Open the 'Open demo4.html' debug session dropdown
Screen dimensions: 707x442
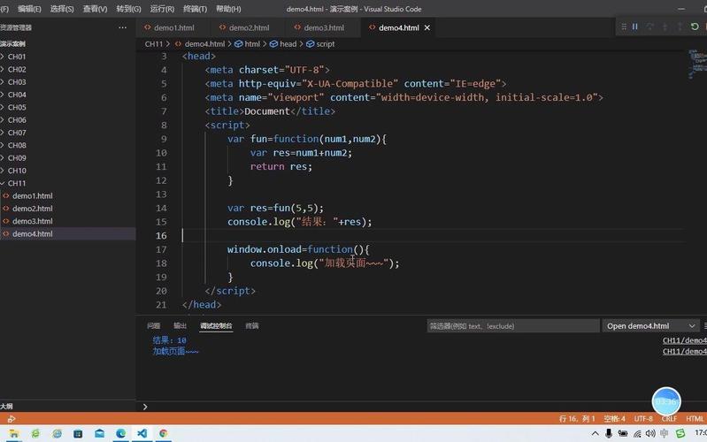tap(650, 326)
